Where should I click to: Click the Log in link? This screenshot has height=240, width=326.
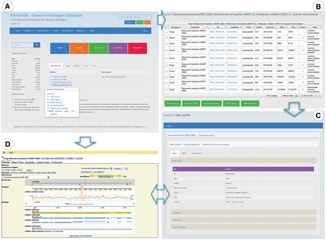[x=145, y=31]
